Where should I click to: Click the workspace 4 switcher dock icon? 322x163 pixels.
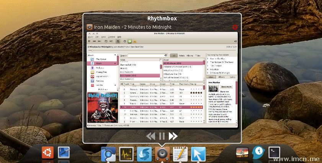[242, 153]
